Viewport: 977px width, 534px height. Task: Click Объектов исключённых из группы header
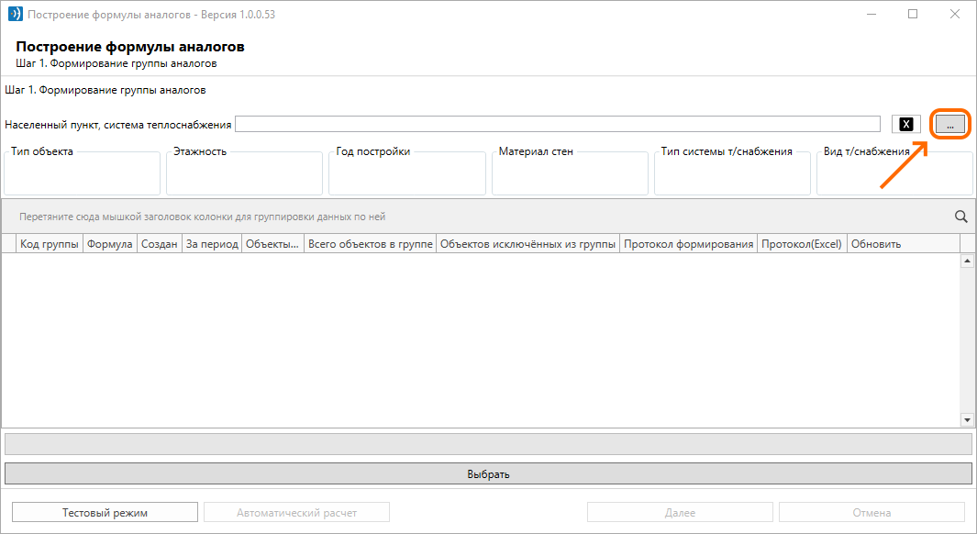pos(527,244)
